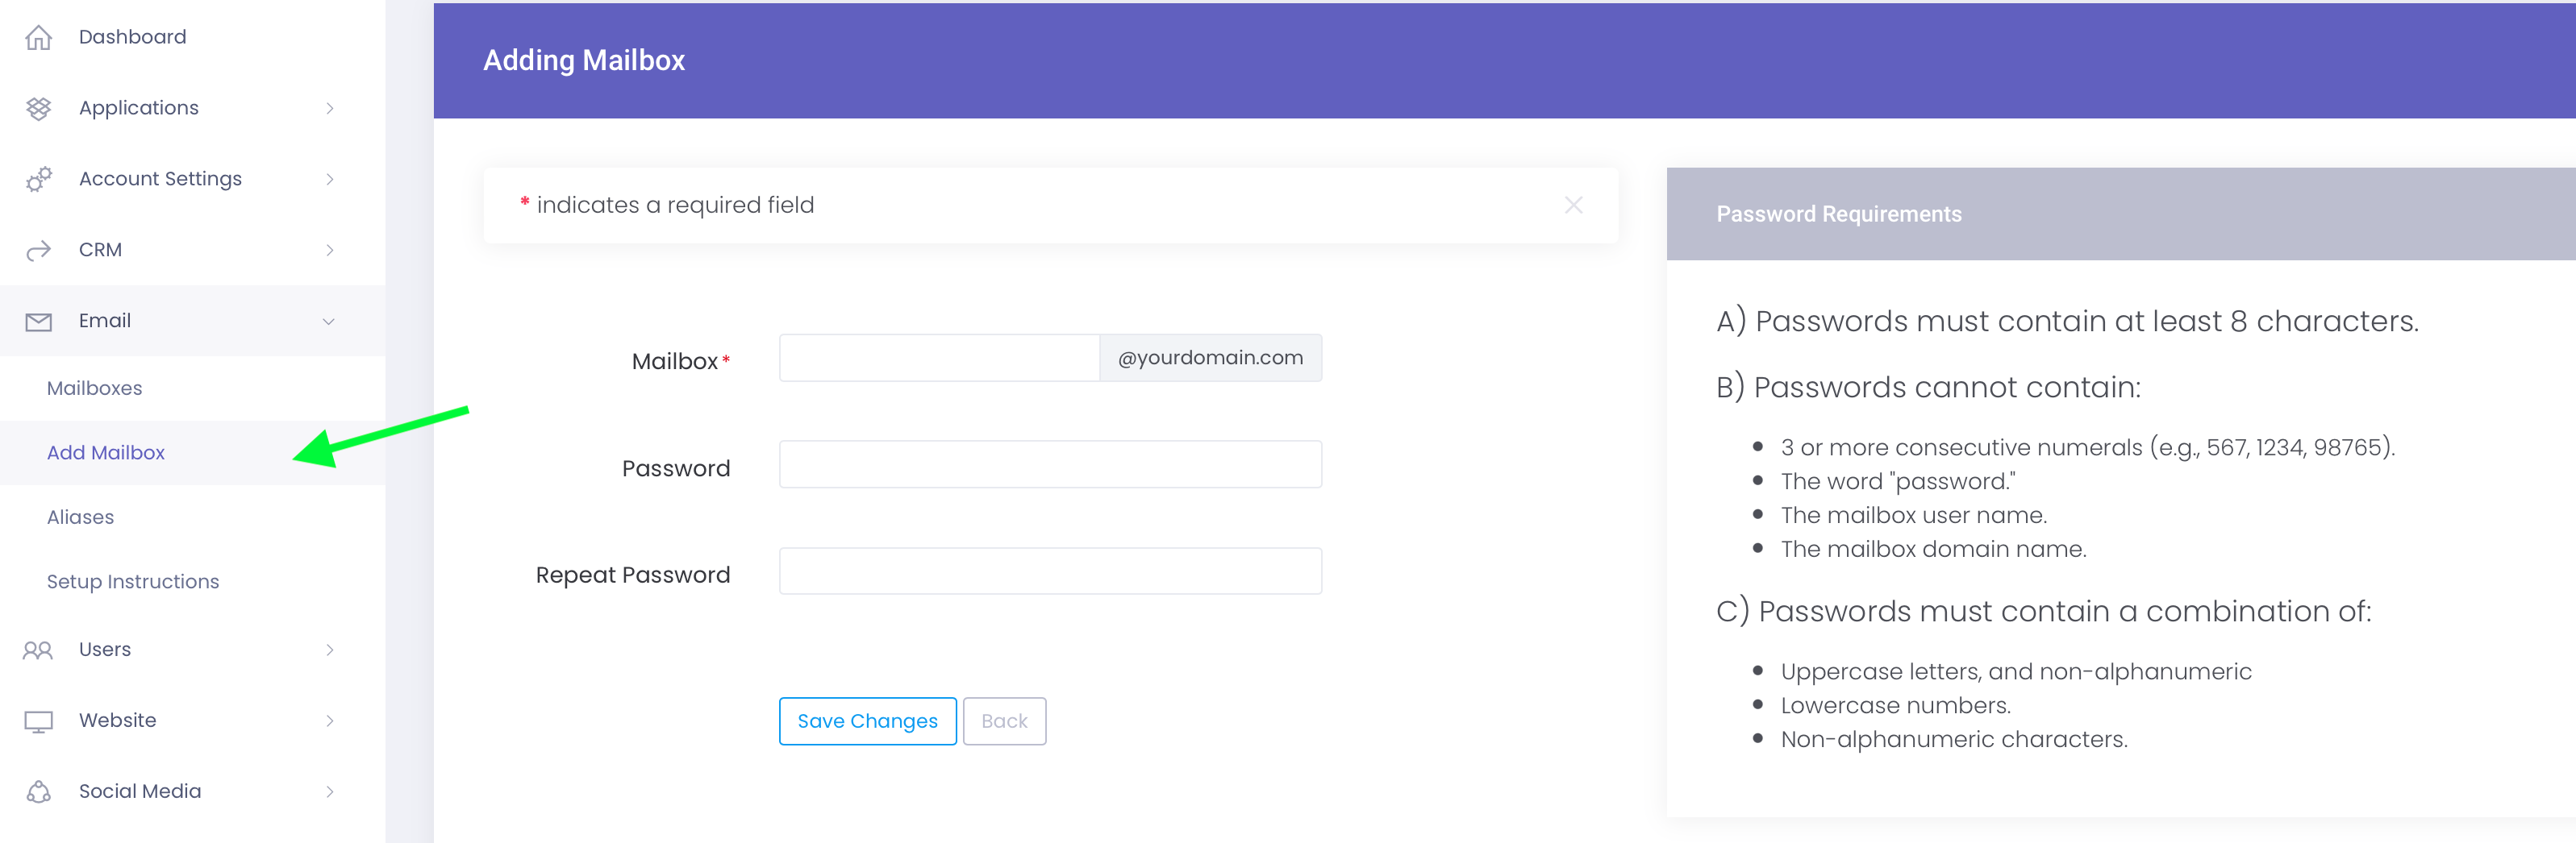Click the Email envelope icon

[x=38, y=321]
